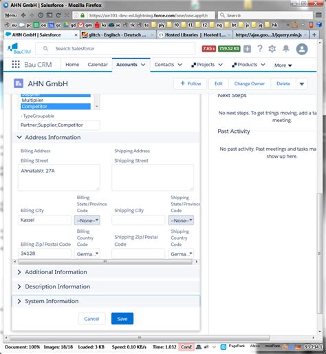326x354 pixels.
Task: Switch to glitch Englisch-Deutsch browser tab
Action: (x=118, y=35)
